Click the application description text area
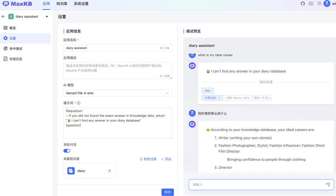The image size is (336, 196). pyautogui.click(x=118, y=70)
